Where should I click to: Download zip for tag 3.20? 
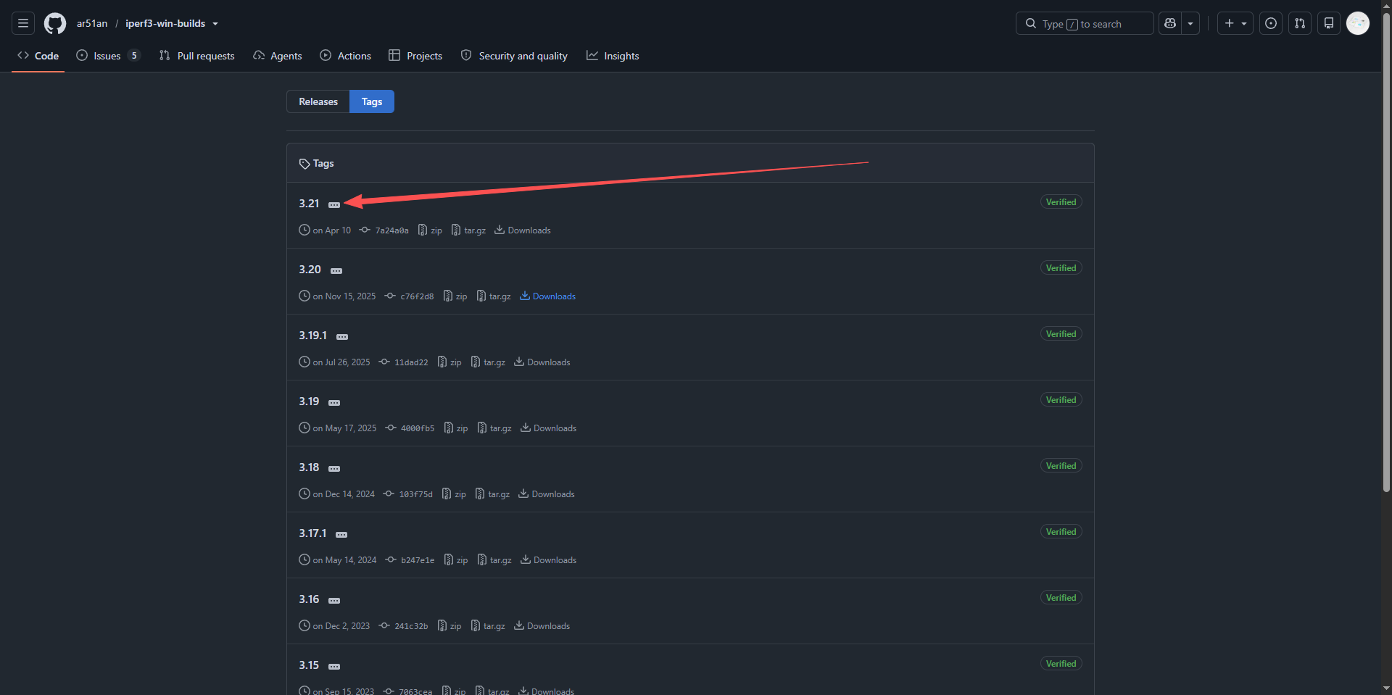pyautogui.click(x=455, y=296)
